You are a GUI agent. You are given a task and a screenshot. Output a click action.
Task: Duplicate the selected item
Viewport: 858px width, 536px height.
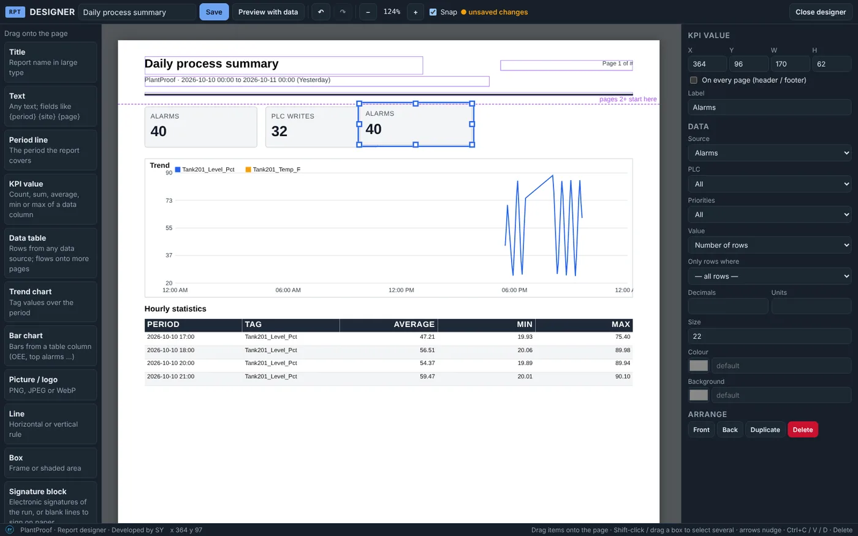[765, 429]
